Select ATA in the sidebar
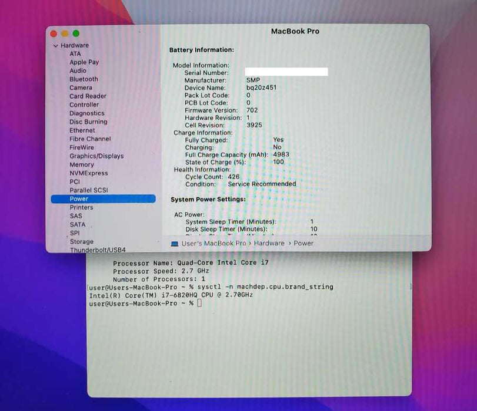Image resolution: width=477 pixels, height=411 pixels. pos(75,54)
